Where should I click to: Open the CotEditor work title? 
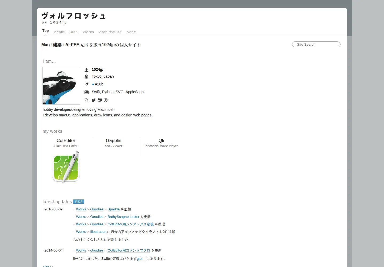point(66,140)
